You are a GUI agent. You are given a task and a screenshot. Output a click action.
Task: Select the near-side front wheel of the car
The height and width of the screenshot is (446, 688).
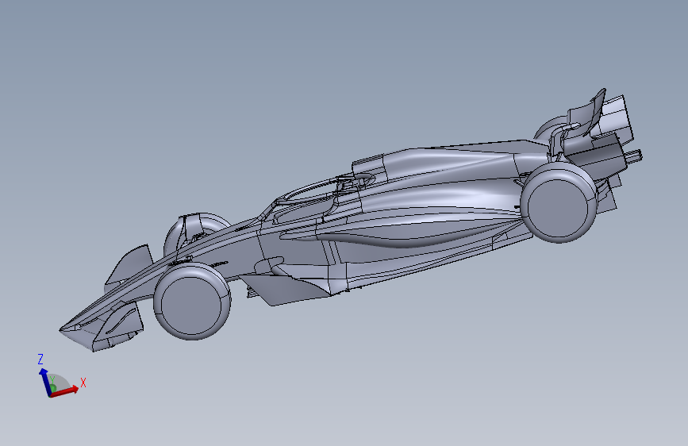coord(192,301)
